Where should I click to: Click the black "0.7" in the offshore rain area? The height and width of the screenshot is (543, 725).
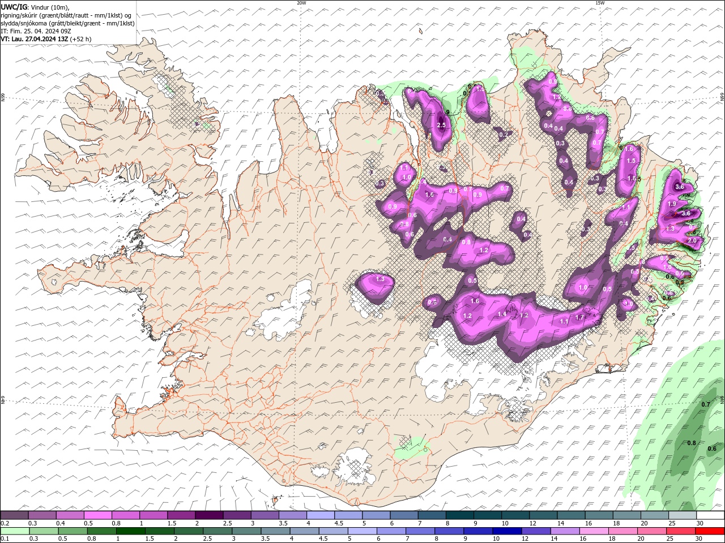[x=706, y=404]
